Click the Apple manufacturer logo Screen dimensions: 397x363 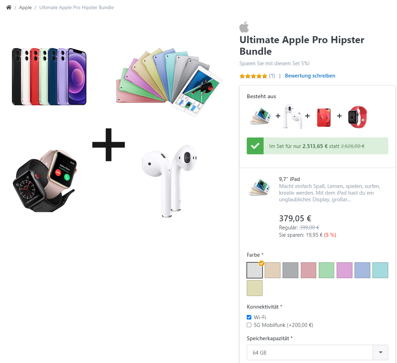click(x=244, y=27)
